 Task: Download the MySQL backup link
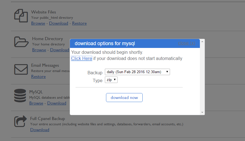click(x=57, y=103)
